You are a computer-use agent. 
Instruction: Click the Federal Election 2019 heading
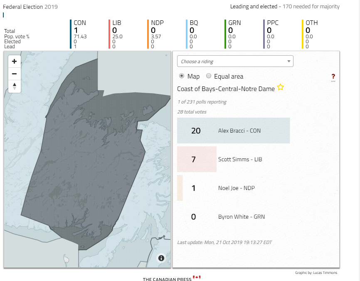coord(30,7)
